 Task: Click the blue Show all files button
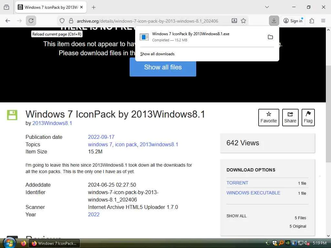(163, 67)
